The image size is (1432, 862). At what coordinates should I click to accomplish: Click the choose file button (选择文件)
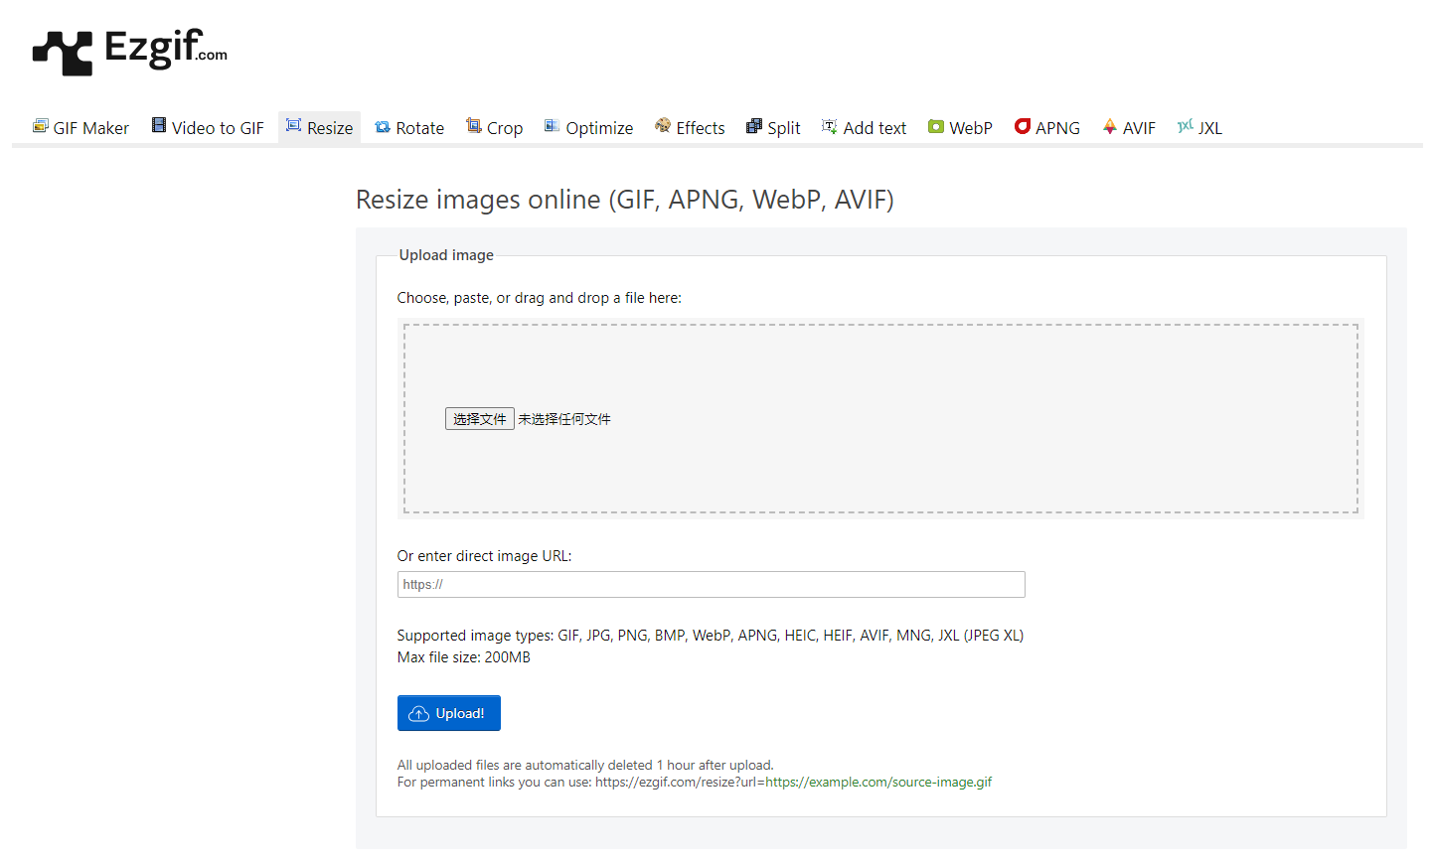point(479,419)
